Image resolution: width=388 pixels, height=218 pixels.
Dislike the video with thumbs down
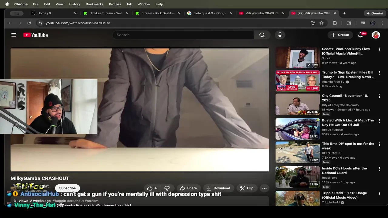coord(167,188)
